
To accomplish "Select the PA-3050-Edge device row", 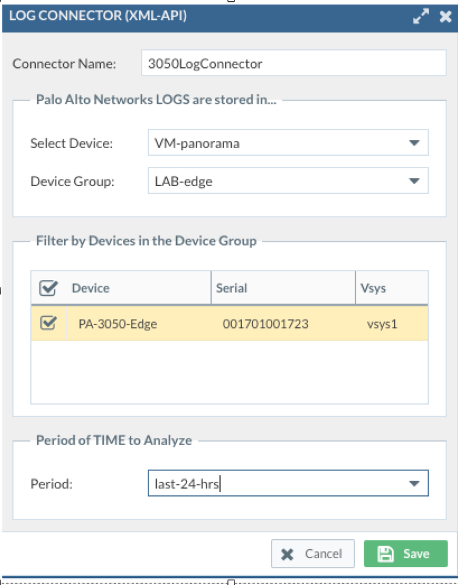I will click(x=118, y=323).
